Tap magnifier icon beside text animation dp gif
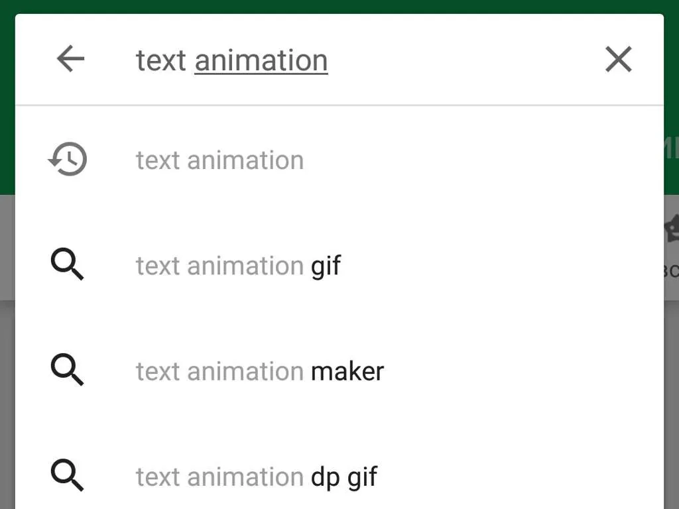 point(67,475)
